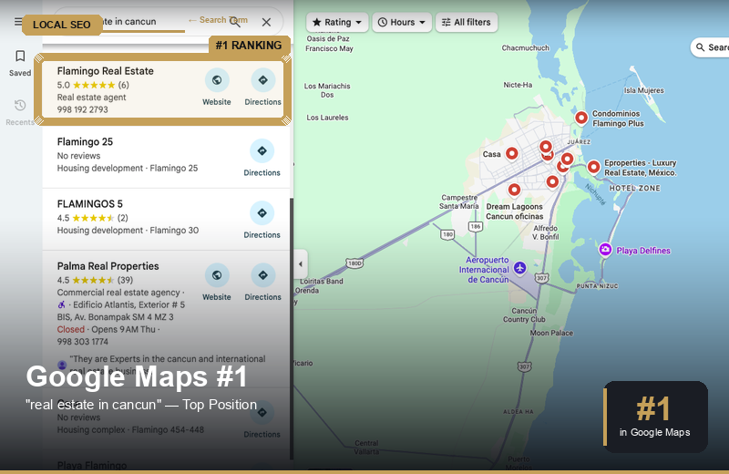The height and width of the screenshot is (474, 729).
Task: Click the Aeropuerto Internacional de Cancún marker
Action: (x=519, y=267)
